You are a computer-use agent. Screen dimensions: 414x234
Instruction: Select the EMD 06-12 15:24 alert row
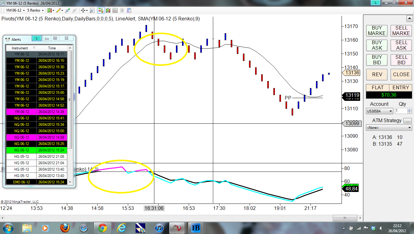(37, 182)
